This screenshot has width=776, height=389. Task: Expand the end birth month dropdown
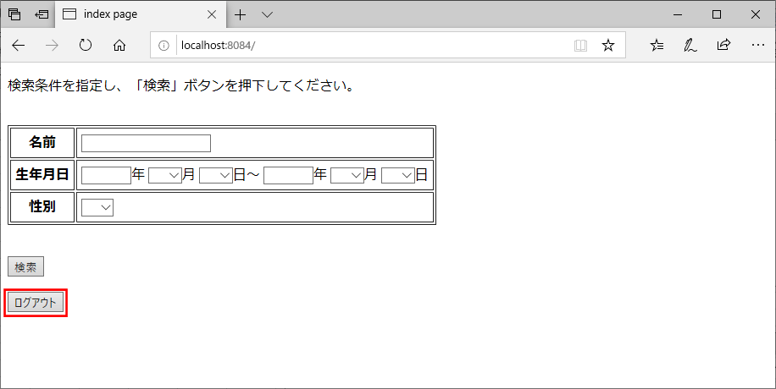tap(346, 175)
